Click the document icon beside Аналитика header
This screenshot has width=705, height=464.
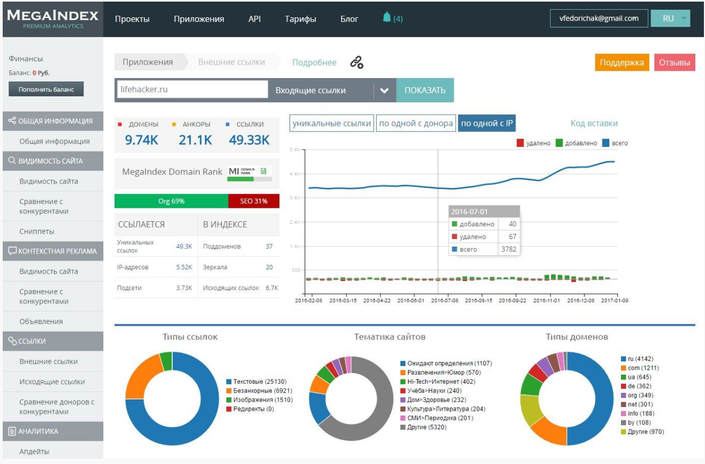pos(12,431)
